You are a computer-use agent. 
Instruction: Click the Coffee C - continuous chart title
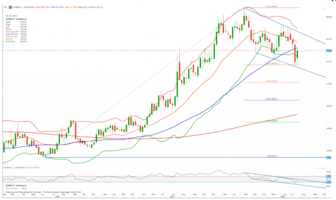[x=23, y=7]
